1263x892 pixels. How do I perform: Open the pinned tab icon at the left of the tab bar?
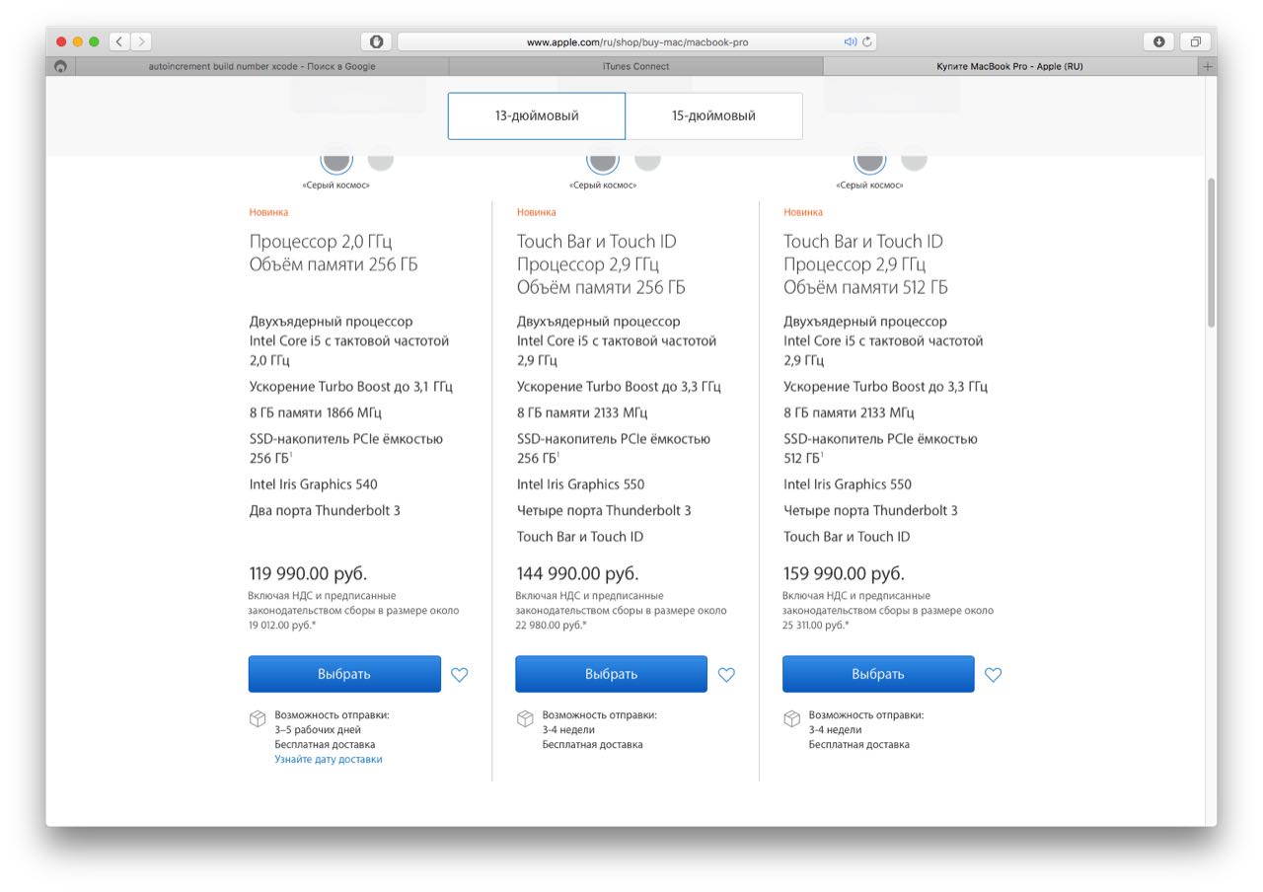tap(60, 66)
